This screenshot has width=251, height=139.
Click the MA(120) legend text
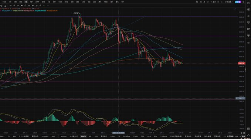pos(29,11)
